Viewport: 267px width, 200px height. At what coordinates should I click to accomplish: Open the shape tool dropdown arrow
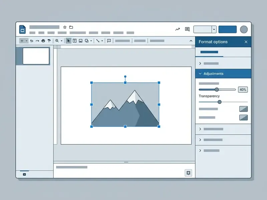(x=91, y=41)
